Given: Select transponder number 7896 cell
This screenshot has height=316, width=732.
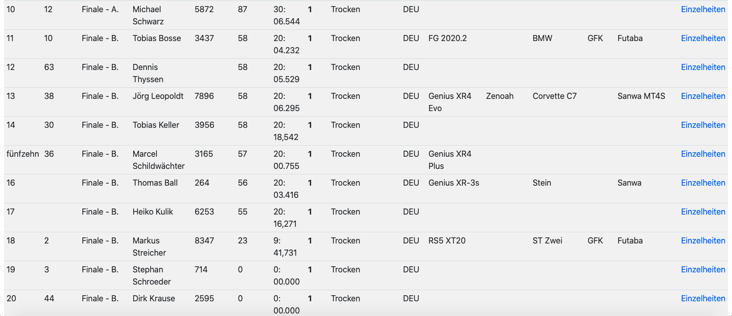Looking at the screenshot, I should [x=204, y=96].
